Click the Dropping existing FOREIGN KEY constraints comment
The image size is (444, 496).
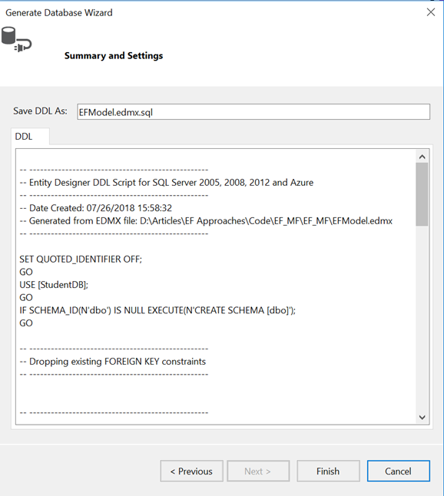tap(113, 361)
